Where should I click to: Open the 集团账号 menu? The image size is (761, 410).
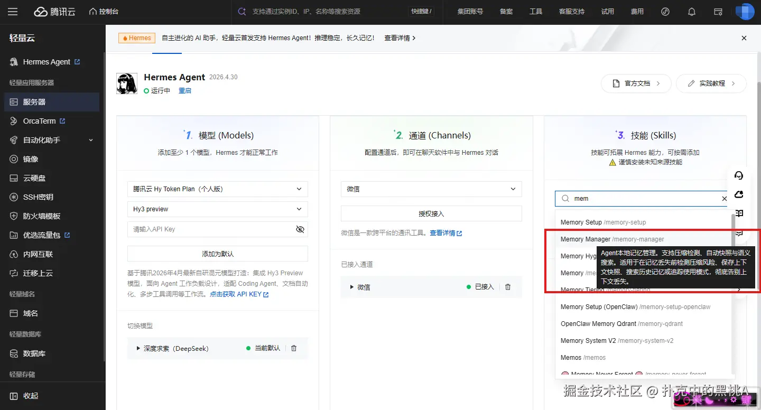click(470, 12)
